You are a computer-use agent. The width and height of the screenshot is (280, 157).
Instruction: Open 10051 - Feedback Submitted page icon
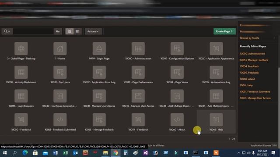(60, 119)
